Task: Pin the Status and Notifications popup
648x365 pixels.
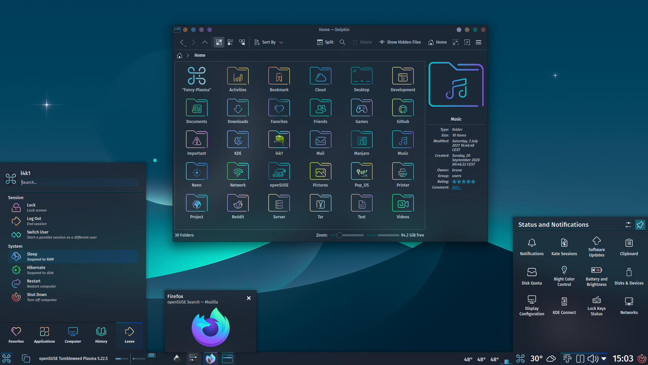Action: tap(640, 224)
